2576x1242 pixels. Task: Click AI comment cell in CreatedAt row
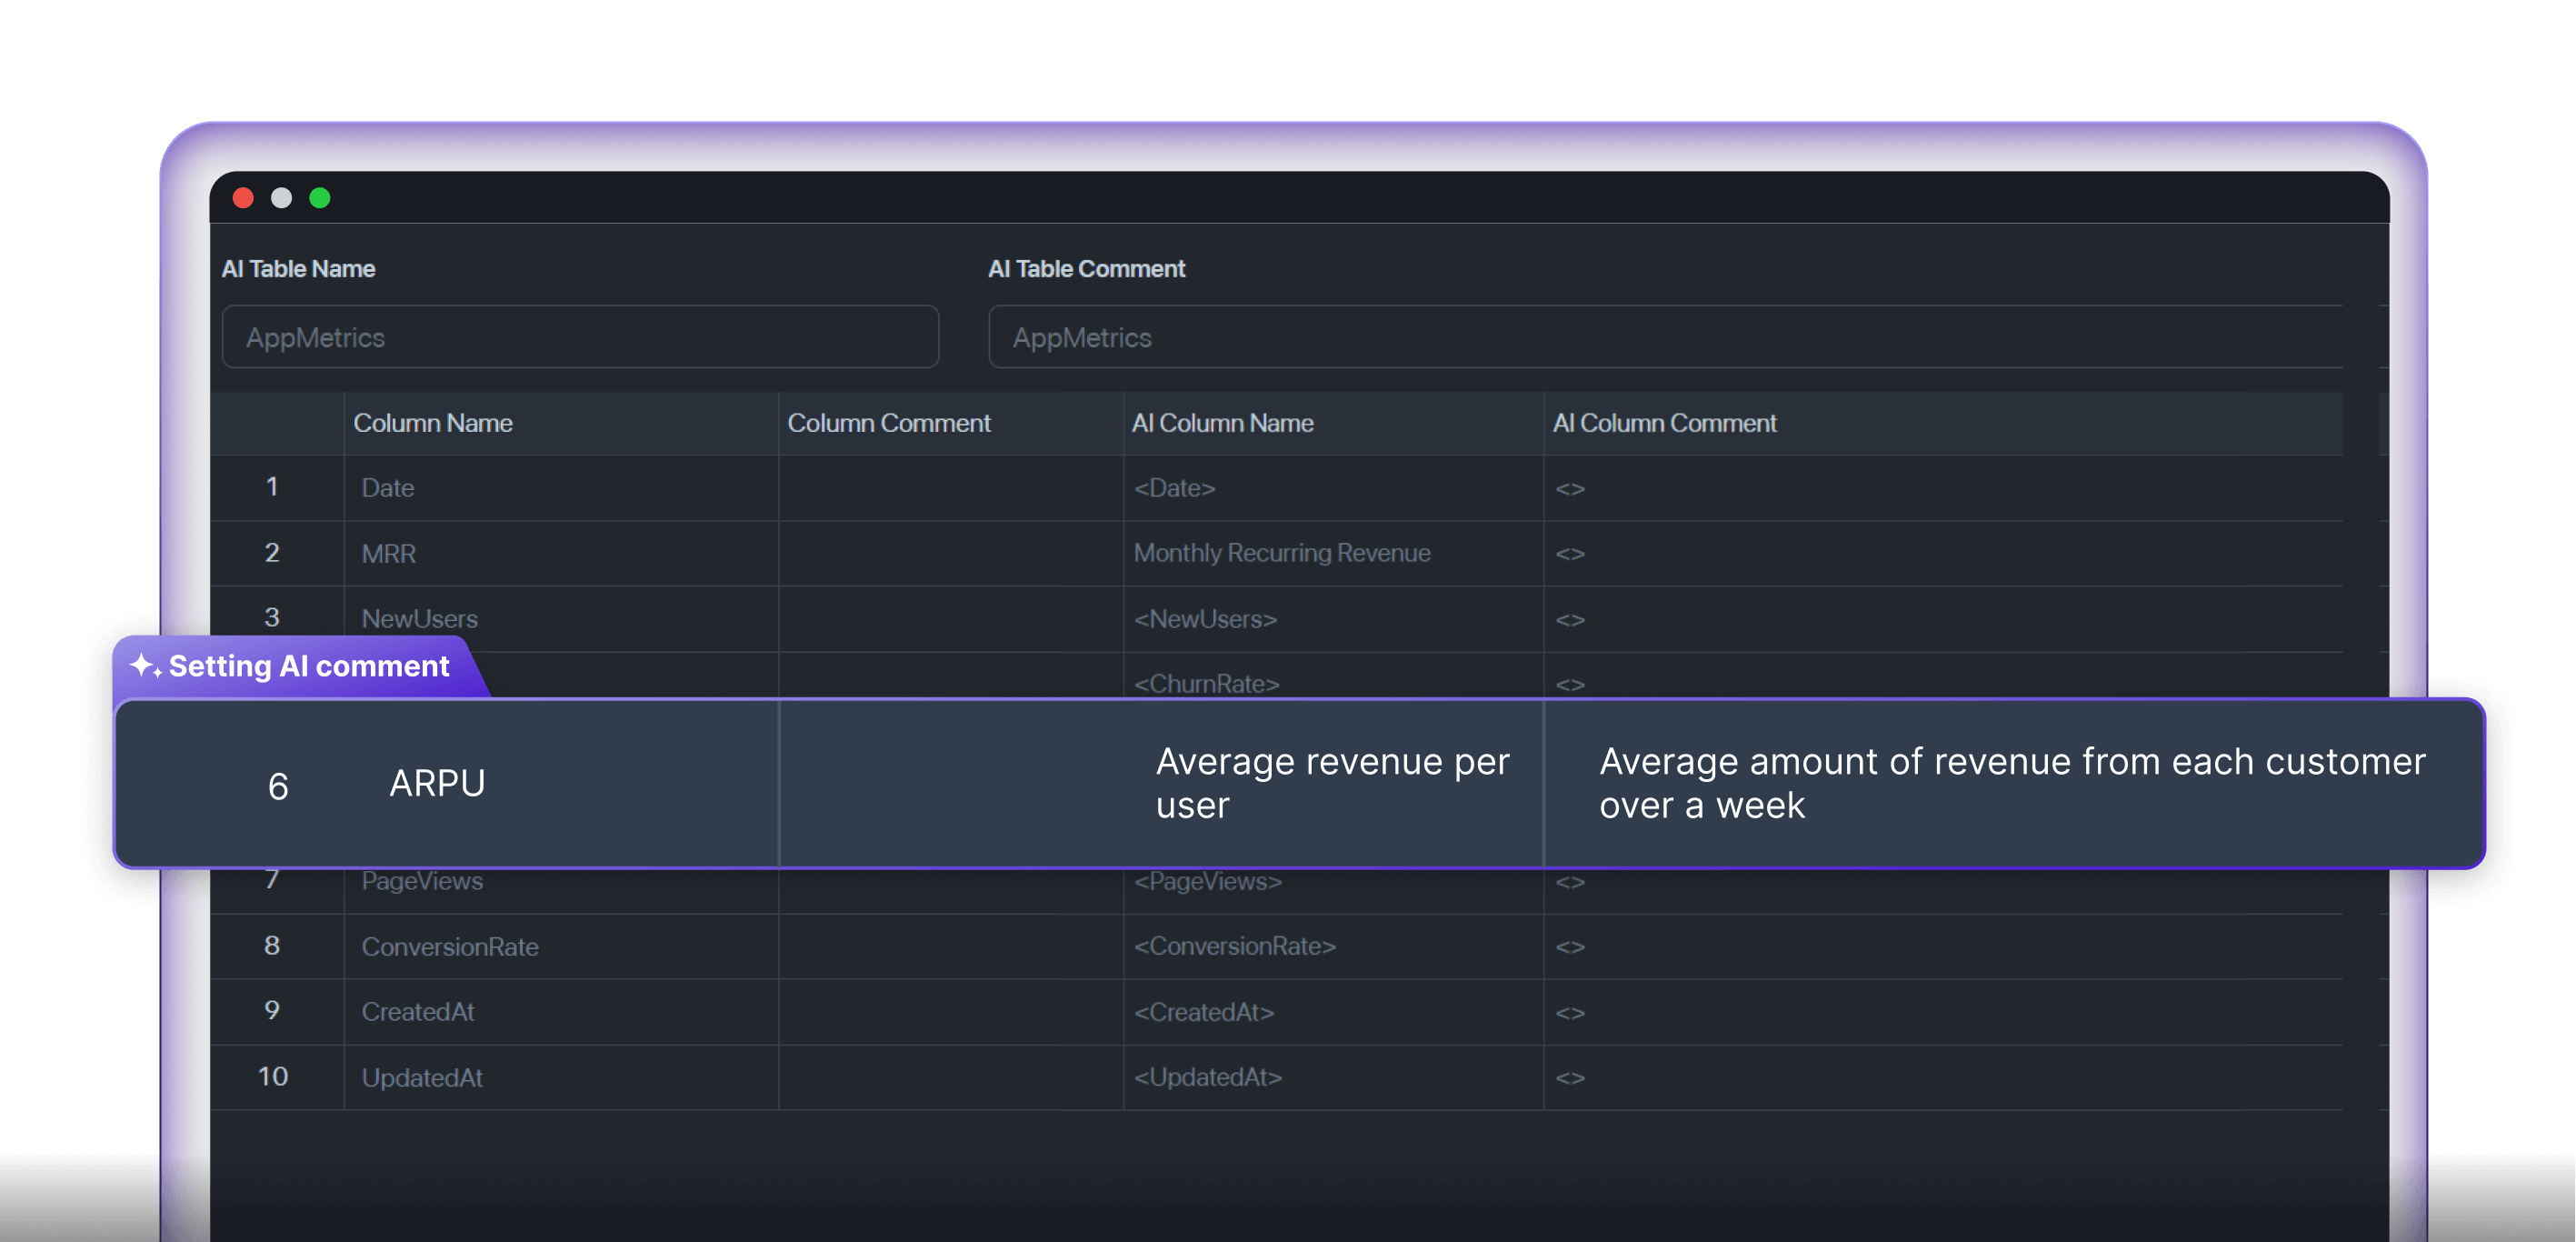click(x=1943, y=1012)
